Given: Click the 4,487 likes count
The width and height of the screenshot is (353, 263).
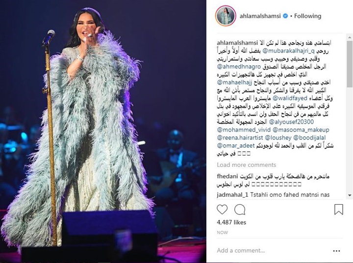Looking at the screenshot, I should click(x=231, y=222).
